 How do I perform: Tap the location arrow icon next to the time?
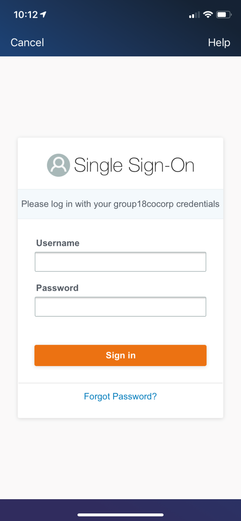point(43,15)
